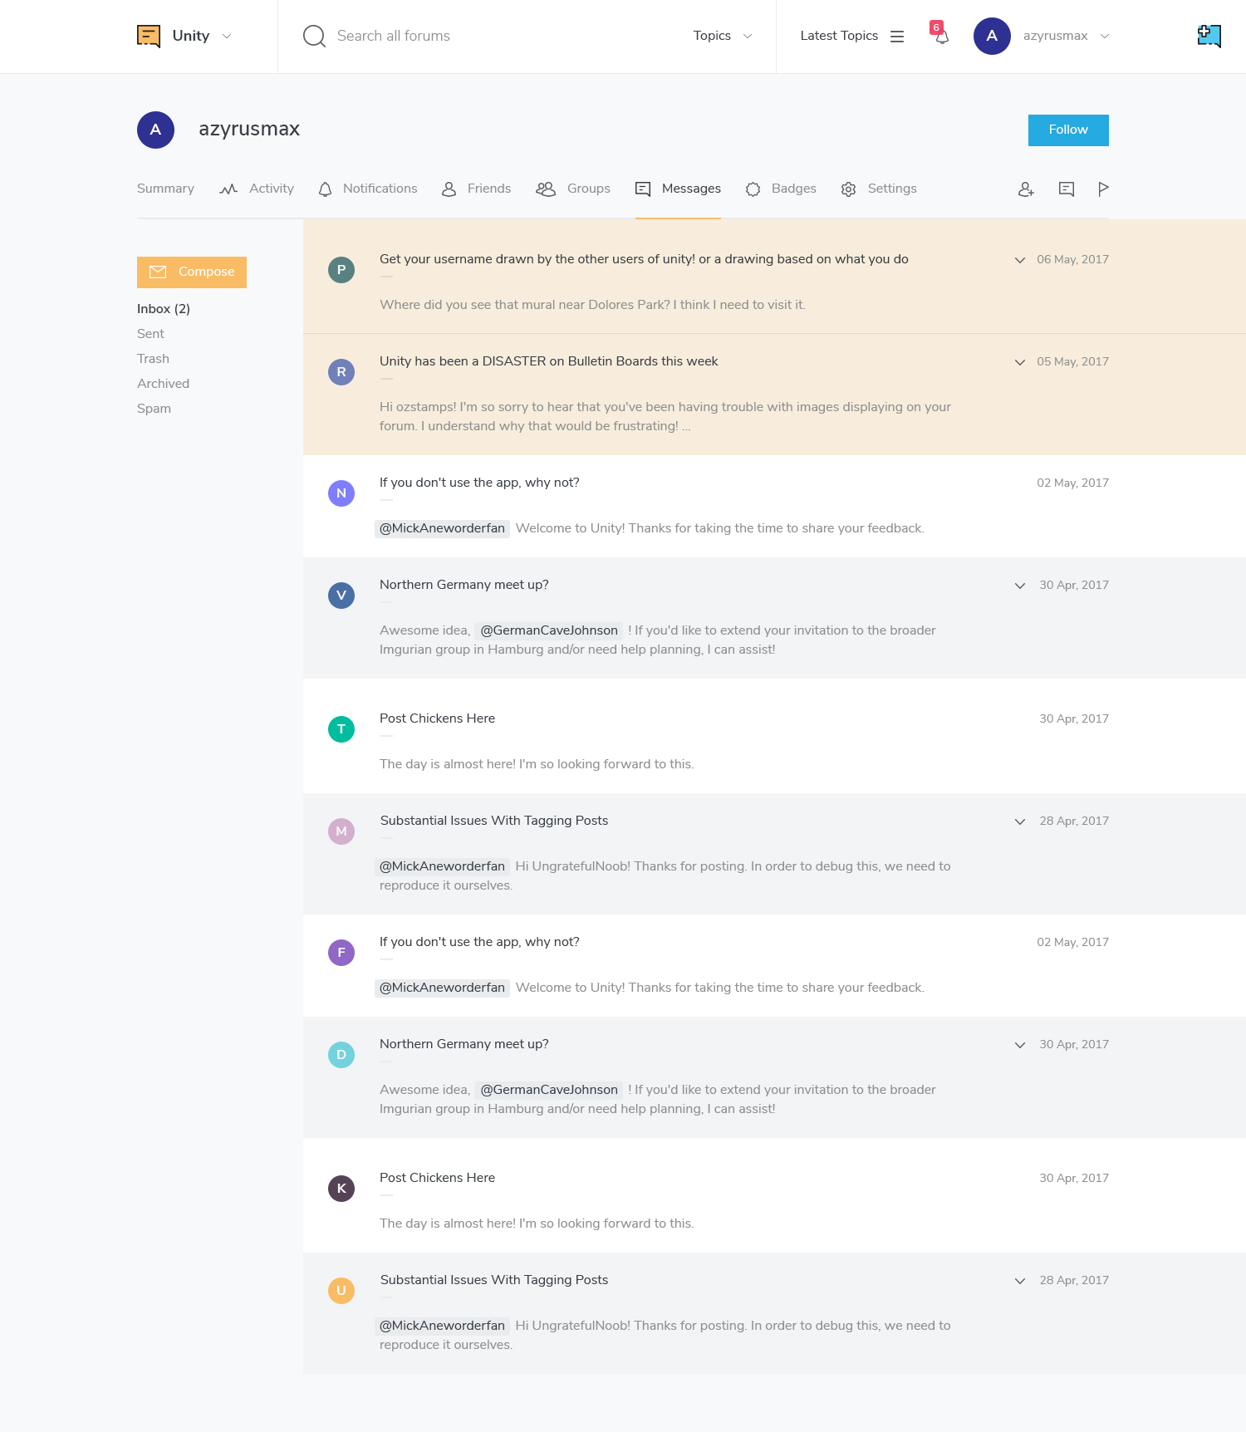
Task: Open the Spam folder
Action: tap(154, 409)
